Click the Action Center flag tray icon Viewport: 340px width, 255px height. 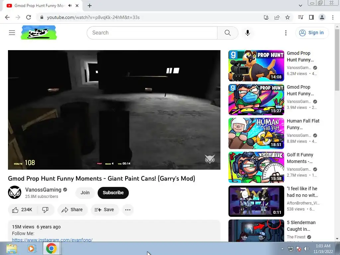[x=298, y=249]
